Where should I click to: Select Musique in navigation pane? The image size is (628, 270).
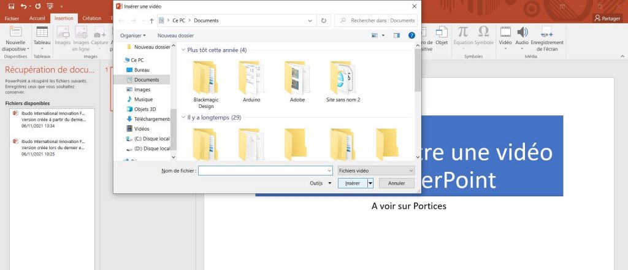(x=144, y=99)
